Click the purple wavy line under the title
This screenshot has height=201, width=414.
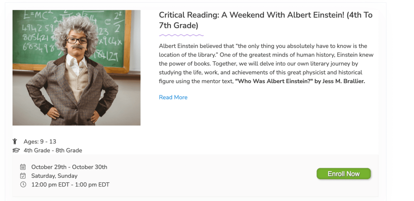point(181,36)
